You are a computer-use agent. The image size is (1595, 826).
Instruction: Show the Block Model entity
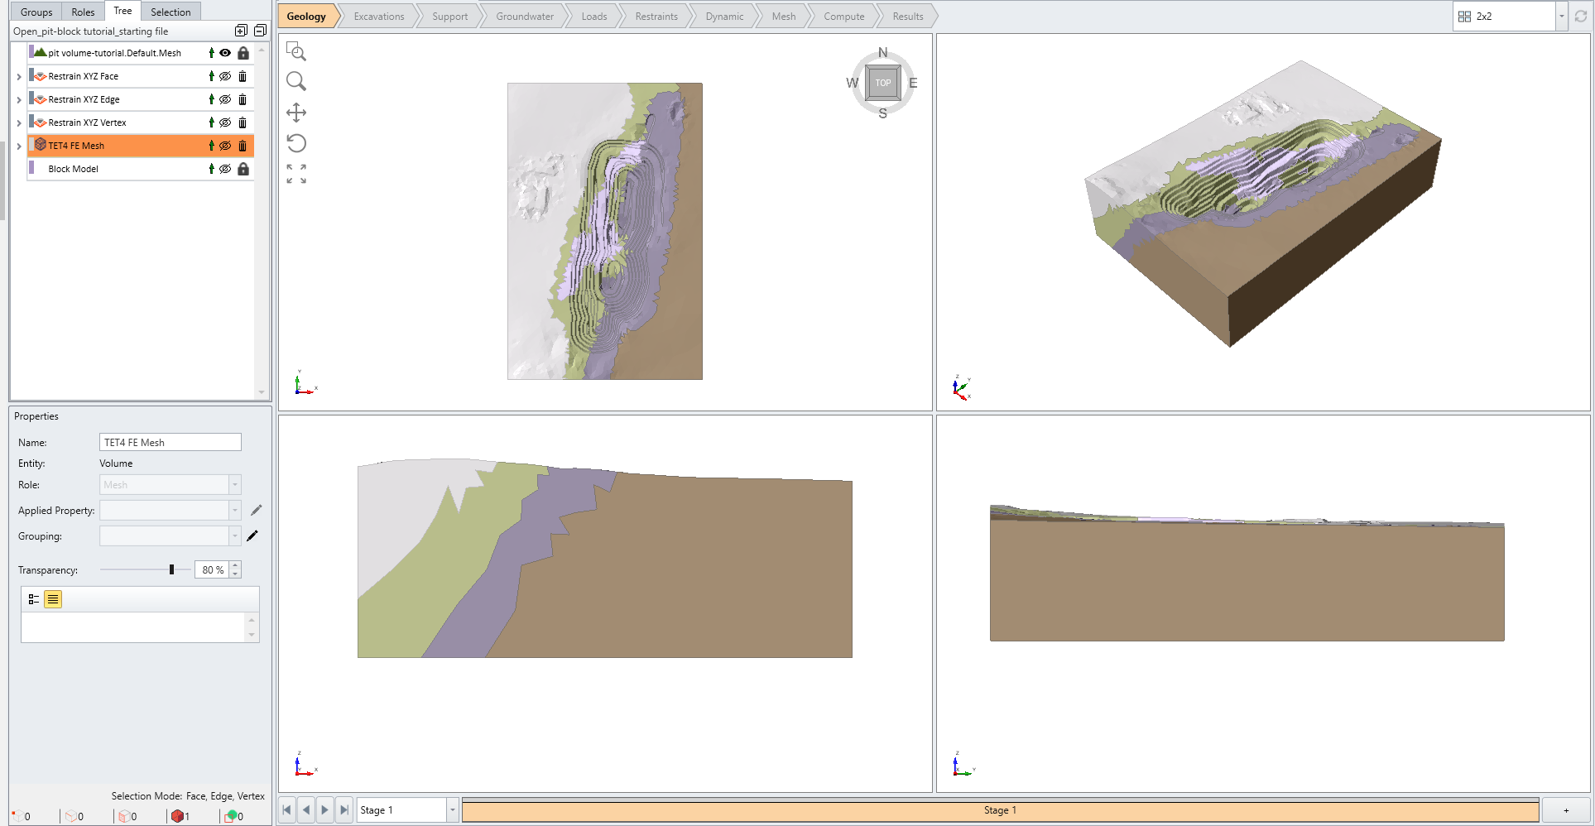(225, 169)
